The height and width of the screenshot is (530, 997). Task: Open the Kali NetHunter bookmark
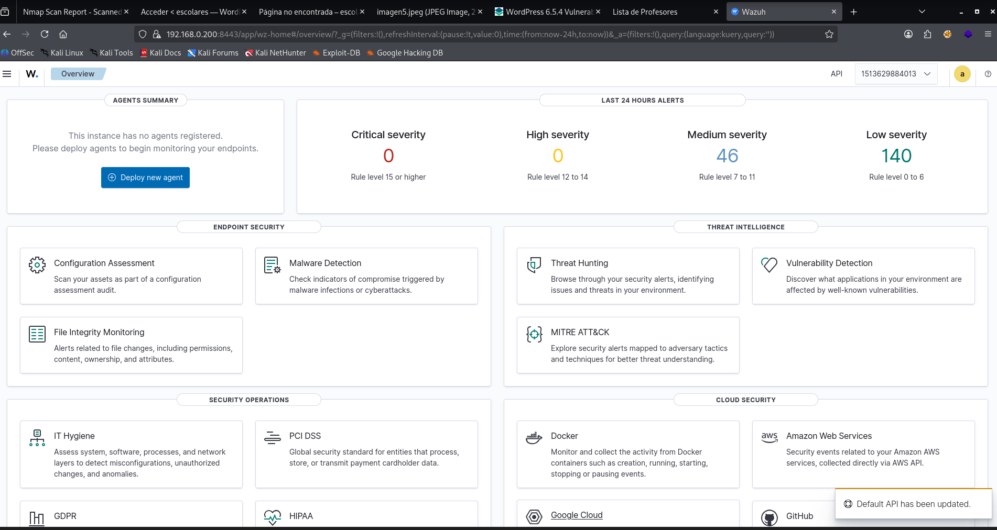click(276, 52)
